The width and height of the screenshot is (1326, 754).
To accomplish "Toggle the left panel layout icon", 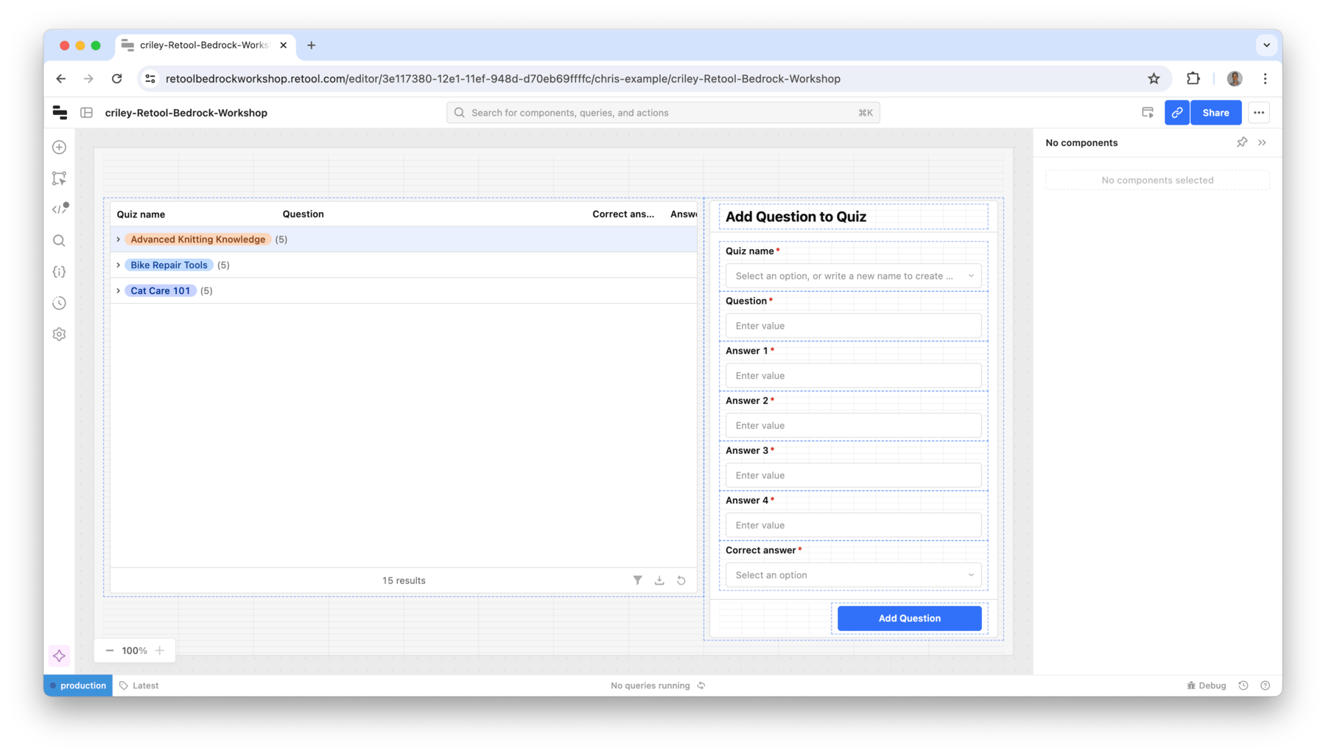I will pos(86,113).
